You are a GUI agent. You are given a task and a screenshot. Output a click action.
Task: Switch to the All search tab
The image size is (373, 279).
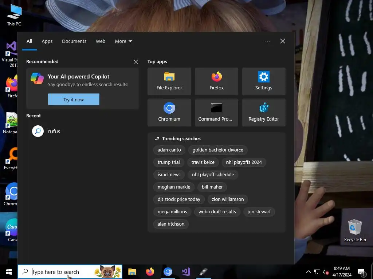(x=30, y=41)
